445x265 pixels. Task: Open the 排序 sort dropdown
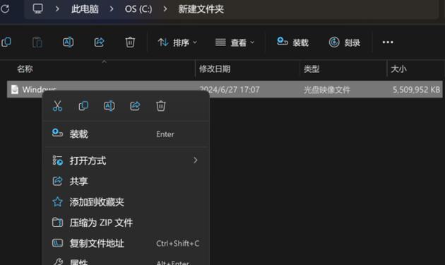177,42
